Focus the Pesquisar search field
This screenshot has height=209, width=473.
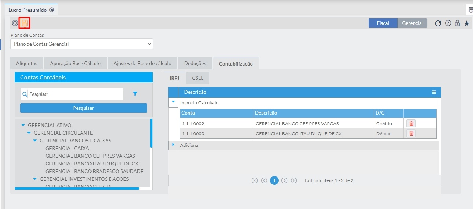[75, 94]
